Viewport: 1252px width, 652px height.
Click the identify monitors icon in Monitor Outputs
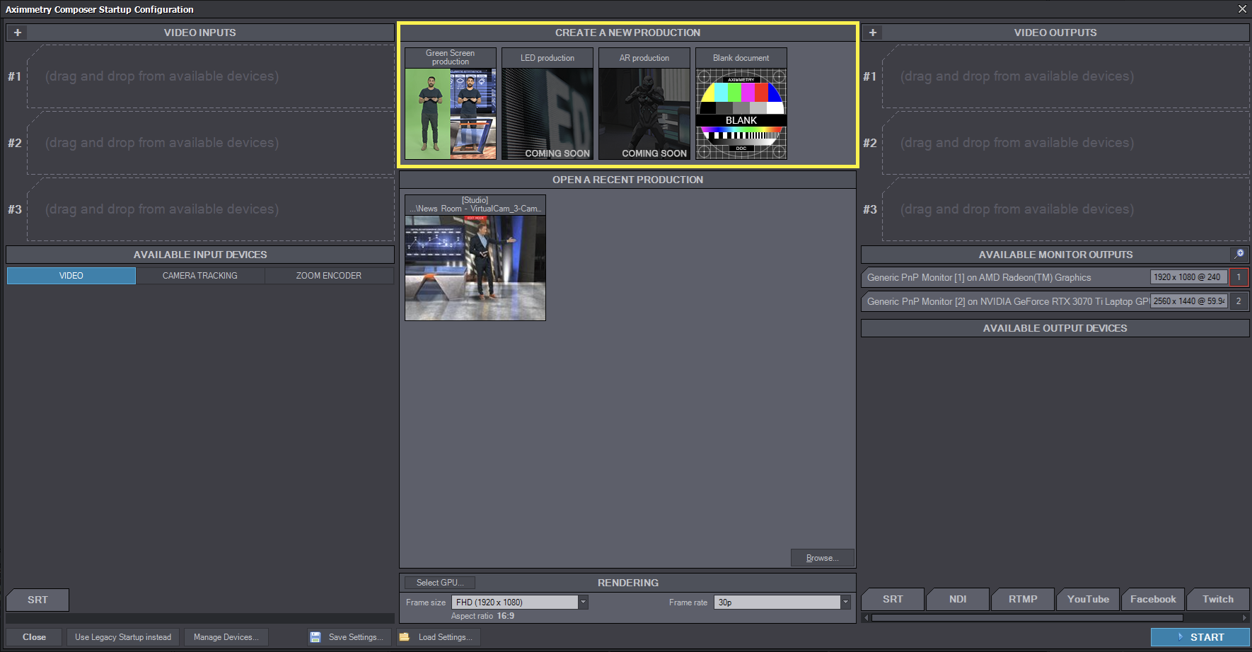coord(1239,254)
